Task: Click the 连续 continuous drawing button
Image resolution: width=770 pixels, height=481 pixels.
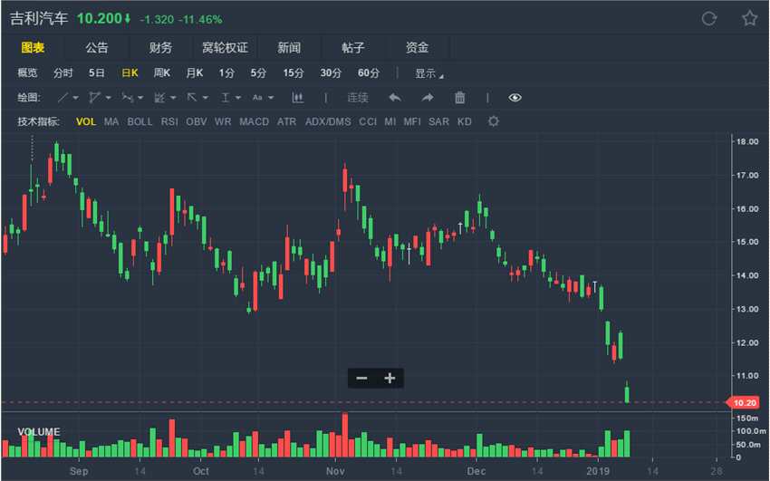Action: (x=358, y=98)
